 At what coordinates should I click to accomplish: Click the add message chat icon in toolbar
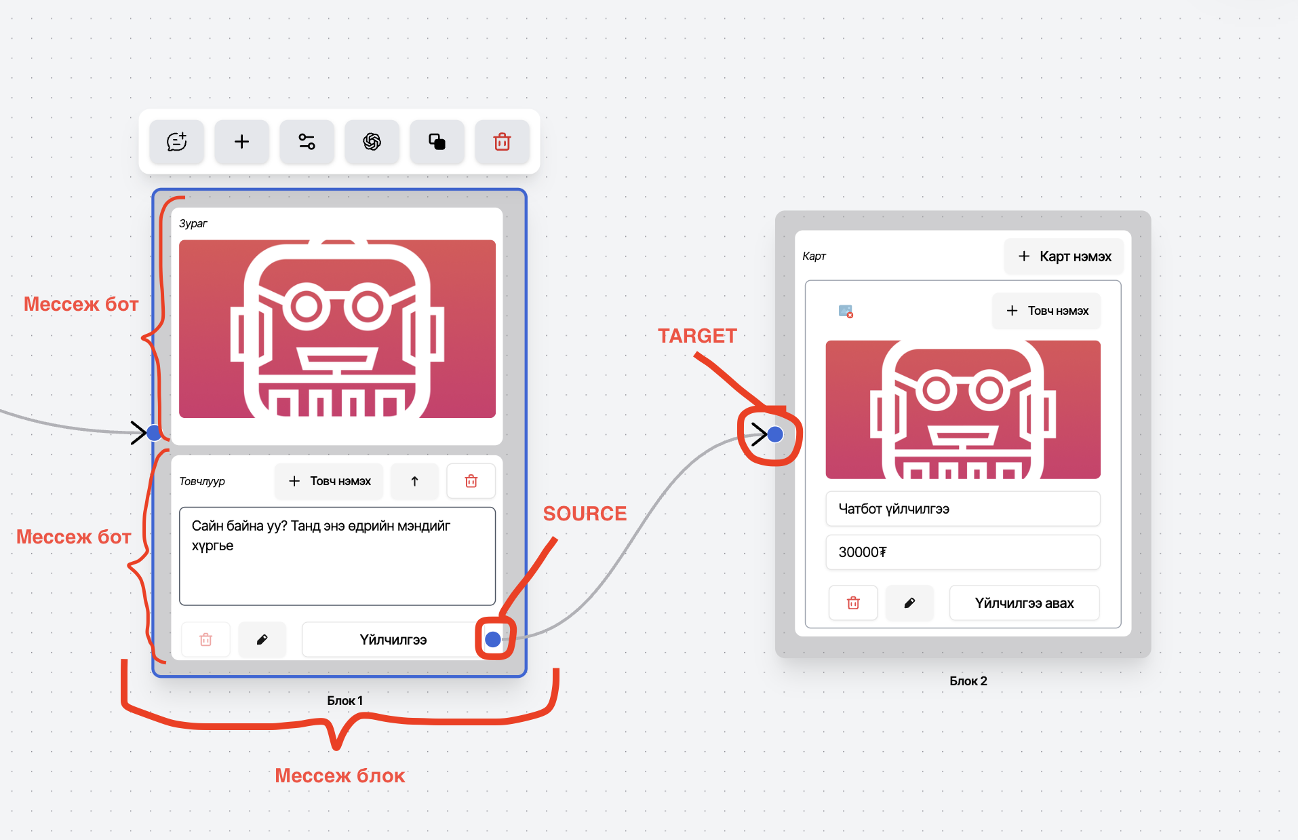click(176, 142)
